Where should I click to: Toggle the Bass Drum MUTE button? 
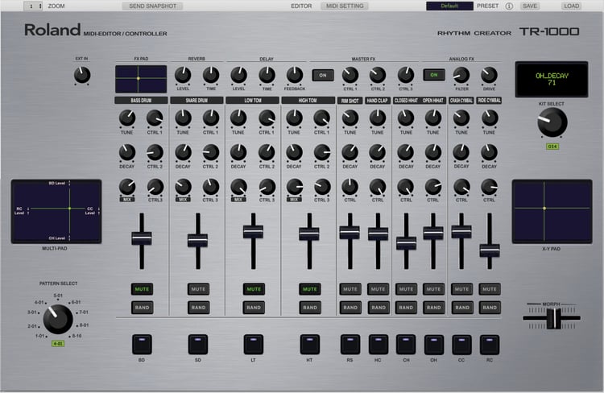(x=142, y=289)
